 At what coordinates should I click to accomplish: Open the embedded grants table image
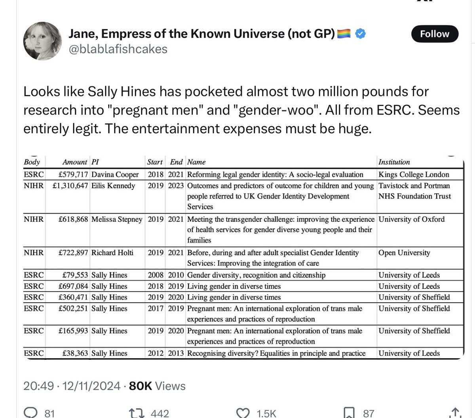coord(242,257)
